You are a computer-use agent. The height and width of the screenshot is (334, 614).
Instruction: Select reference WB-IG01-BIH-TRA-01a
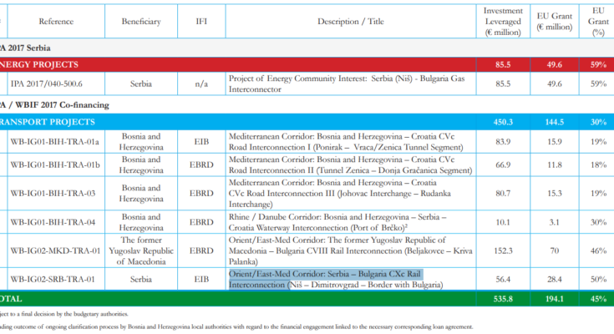(x=54, y=142)
